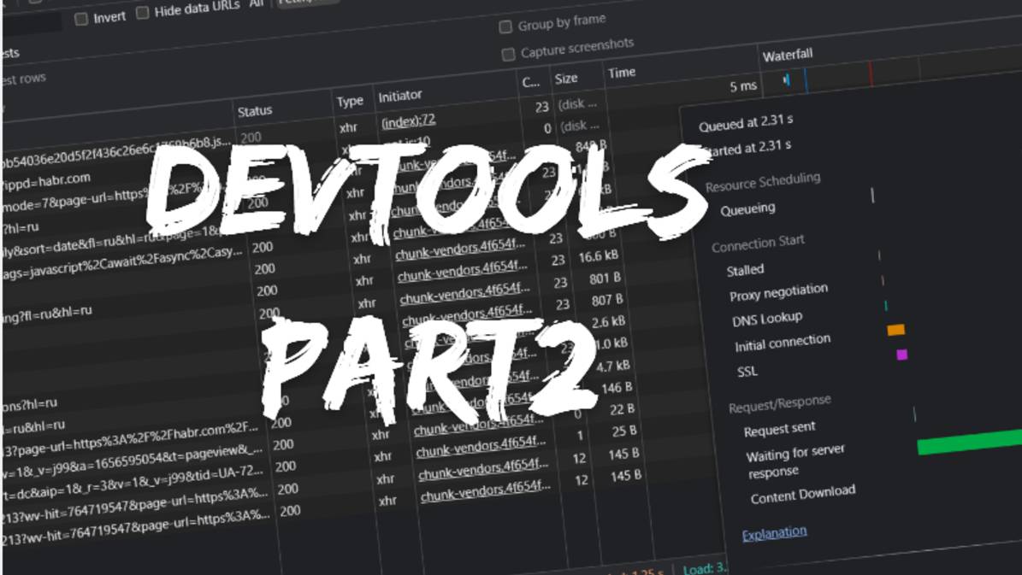Click the 'DNS Lookup' timing label

767,320
